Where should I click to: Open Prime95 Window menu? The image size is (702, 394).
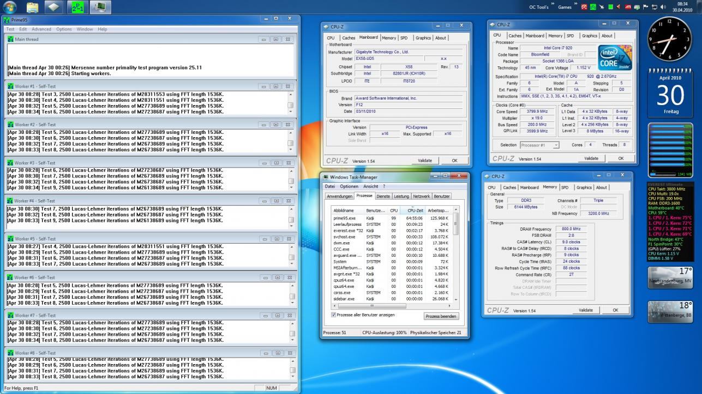point(85,29)
